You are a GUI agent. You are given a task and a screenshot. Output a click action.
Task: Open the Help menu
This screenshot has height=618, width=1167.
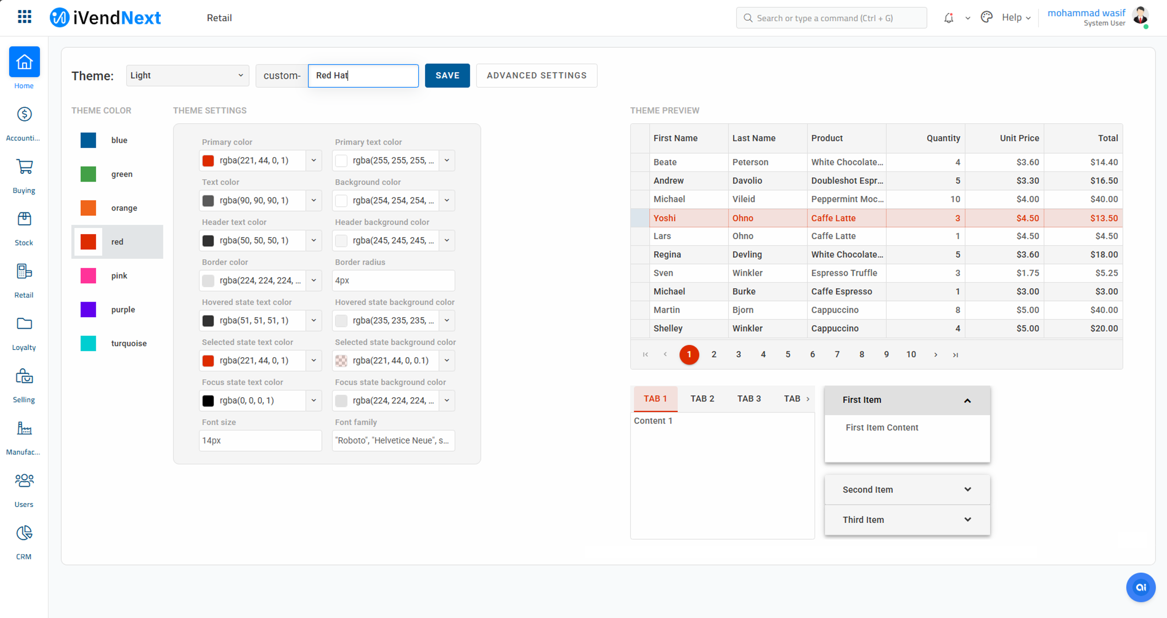[1016, 17]
